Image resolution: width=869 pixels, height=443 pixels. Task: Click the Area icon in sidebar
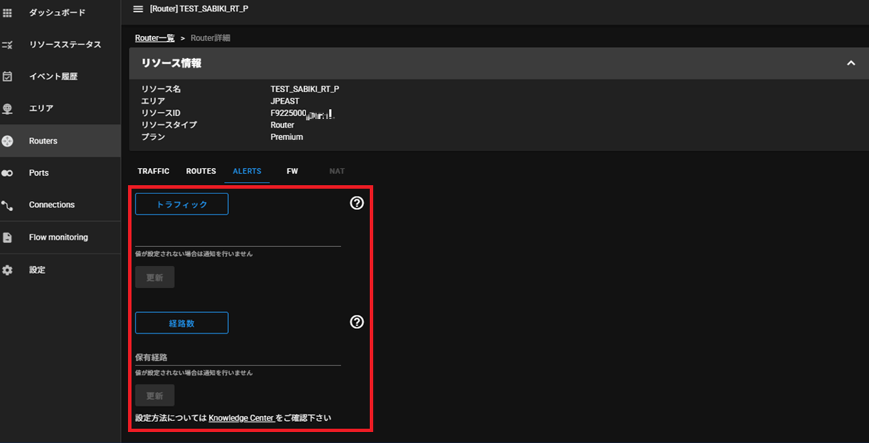7,109
